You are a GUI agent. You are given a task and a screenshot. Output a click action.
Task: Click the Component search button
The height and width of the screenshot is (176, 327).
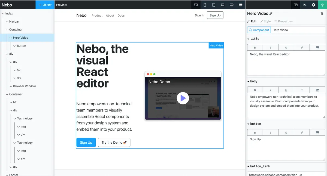259,30
